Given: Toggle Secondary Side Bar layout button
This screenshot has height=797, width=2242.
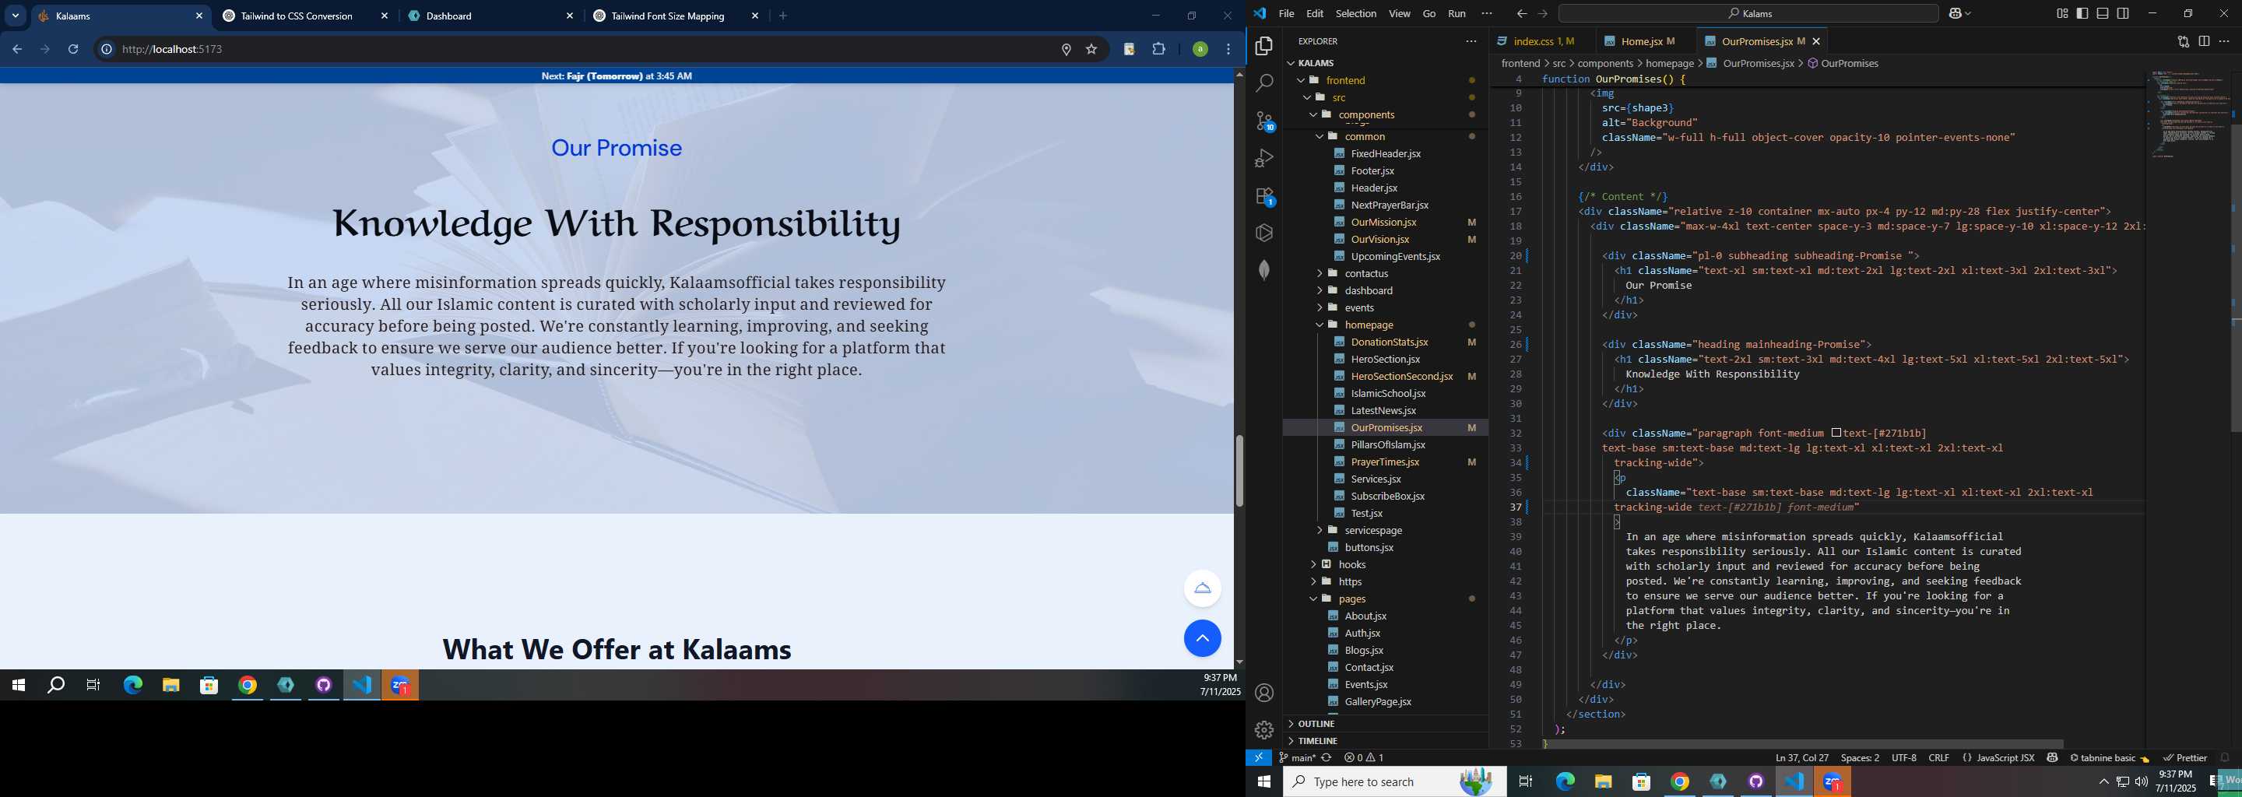Looking at the screenshot, I should tap(2123, 13).
